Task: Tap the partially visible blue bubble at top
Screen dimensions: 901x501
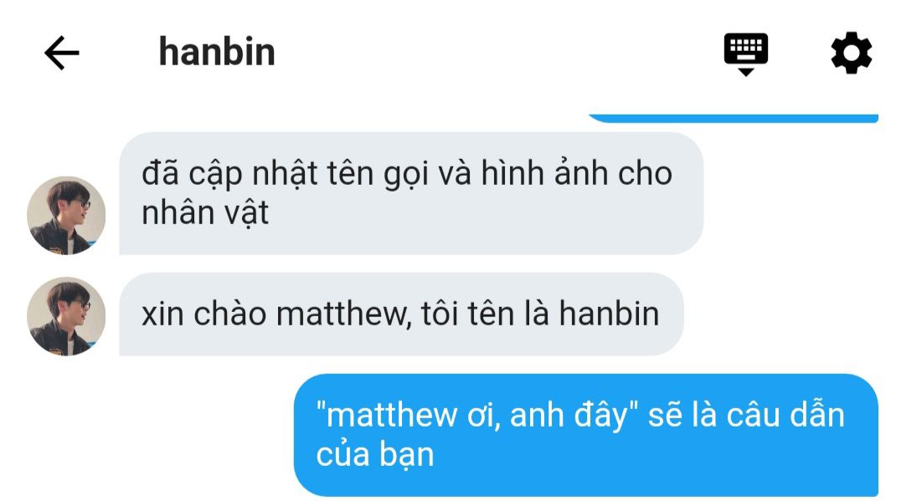Action: (x=734, y=118)
